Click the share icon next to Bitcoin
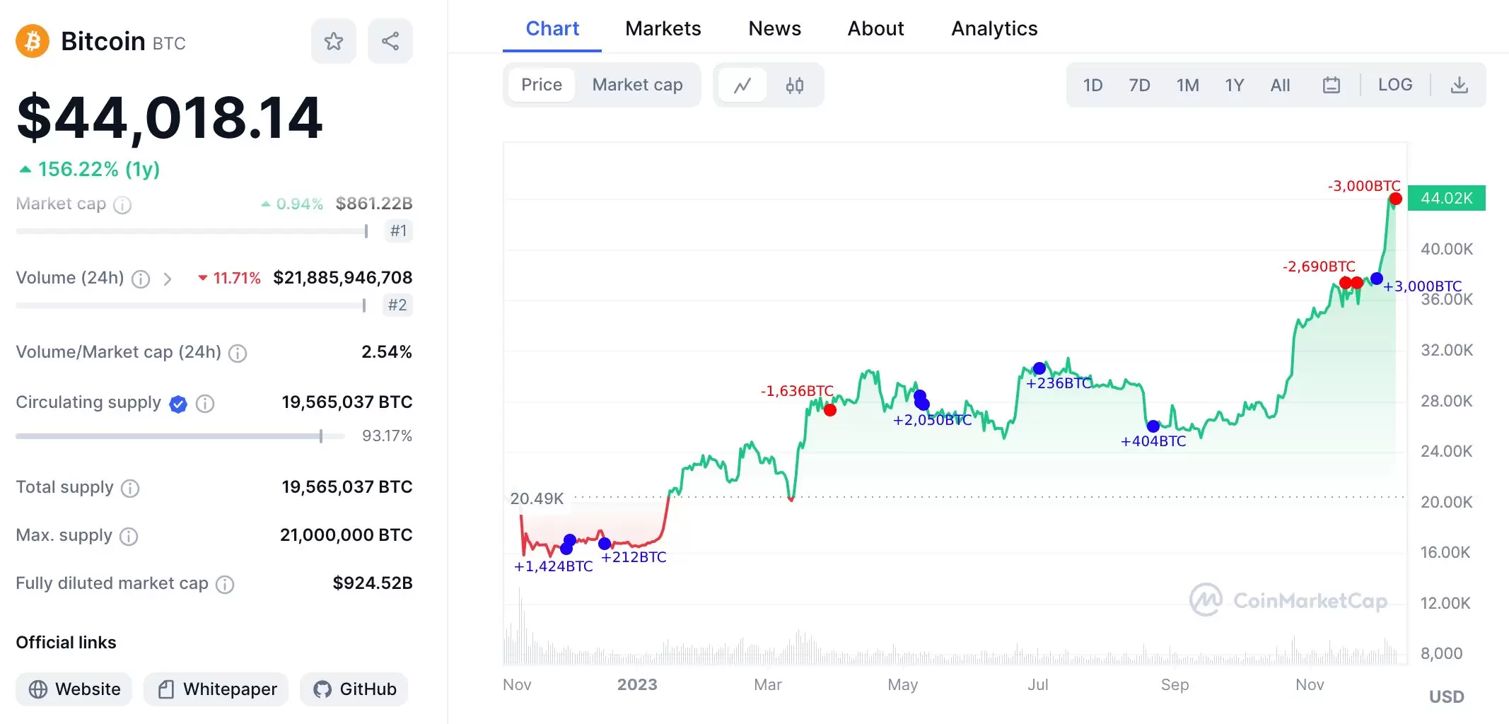This screenshot has width=1509, height=724. (x=390, y=42)
